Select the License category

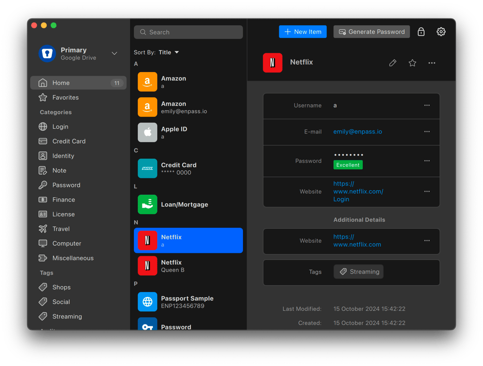pyautogui.click(x=78, y=214)
